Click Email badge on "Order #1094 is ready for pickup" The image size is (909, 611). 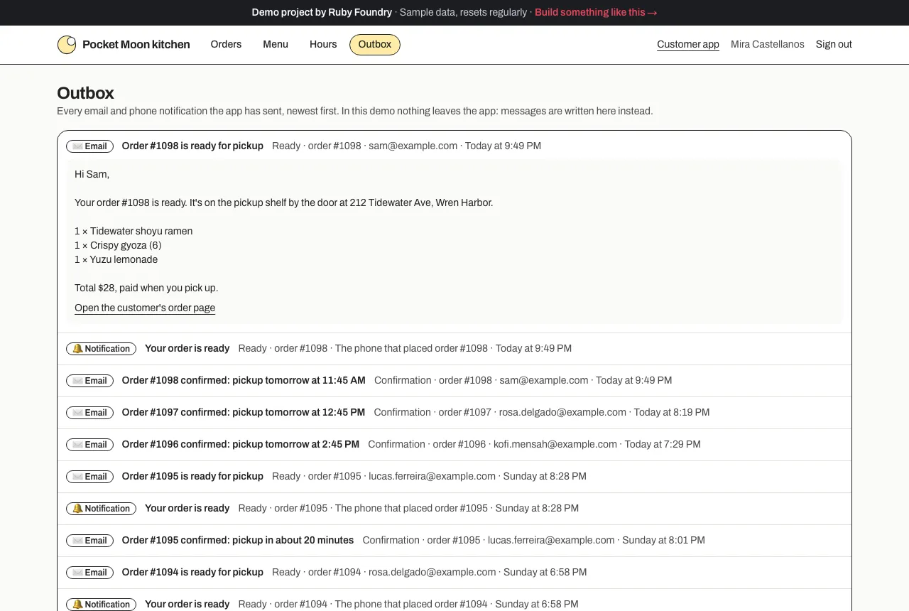pos(90,573)
